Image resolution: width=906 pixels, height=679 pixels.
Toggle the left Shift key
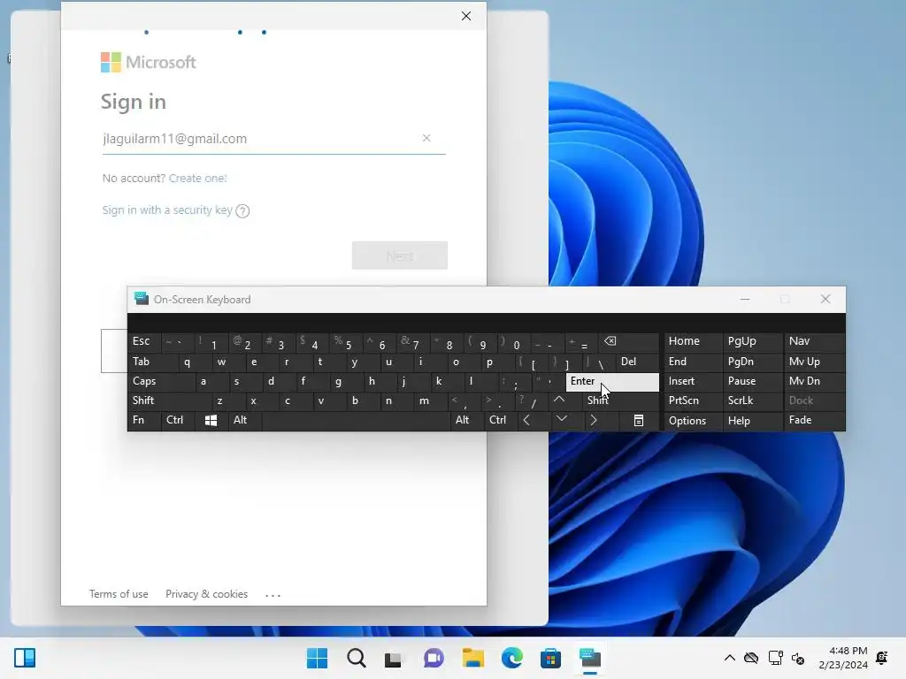170,401
